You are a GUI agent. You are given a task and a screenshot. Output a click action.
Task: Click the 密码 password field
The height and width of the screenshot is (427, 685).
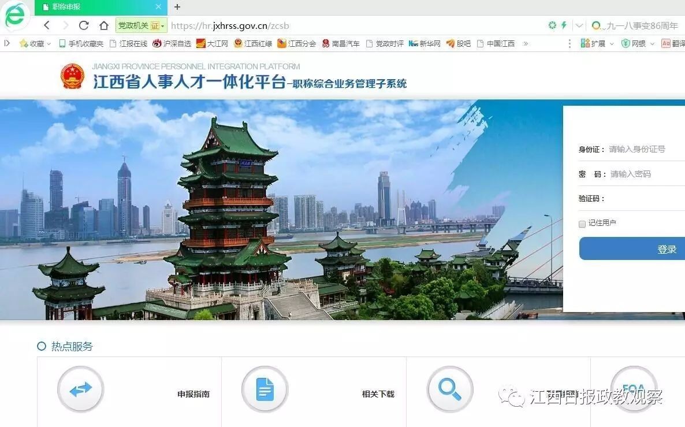(x=647, y=174)
